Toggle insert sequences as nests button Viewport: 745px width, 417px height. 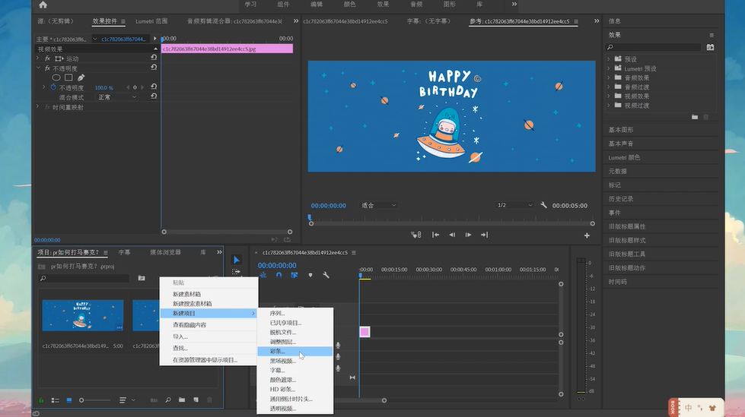[x=263, y=275]
